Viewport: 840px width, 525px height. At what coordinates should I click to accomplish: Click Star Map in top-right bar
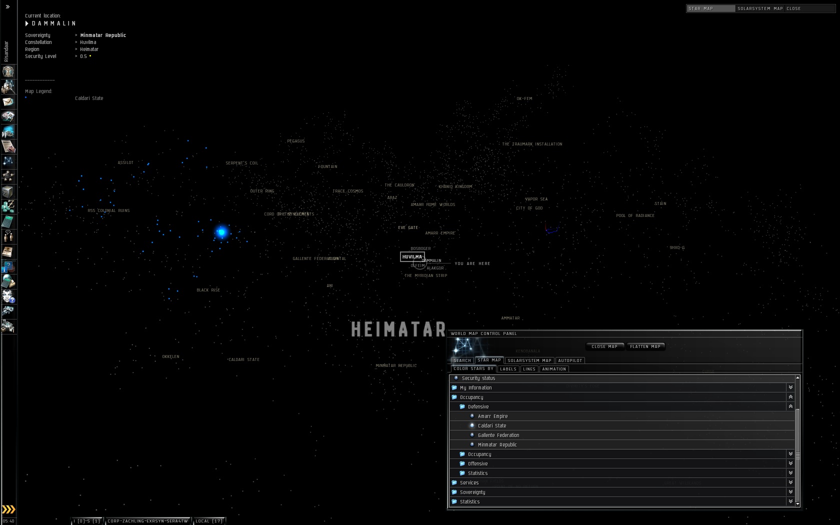point(710,8)
